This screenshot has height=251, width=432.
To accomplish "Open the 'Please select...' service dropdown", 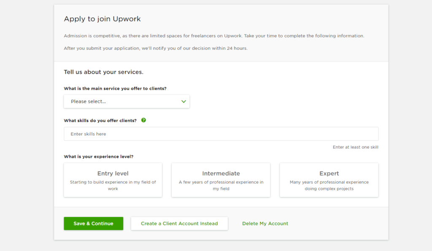I will (127, 101).
